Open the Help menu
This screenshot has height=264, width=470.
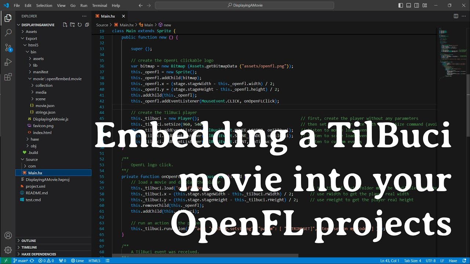tap(116, 5)
